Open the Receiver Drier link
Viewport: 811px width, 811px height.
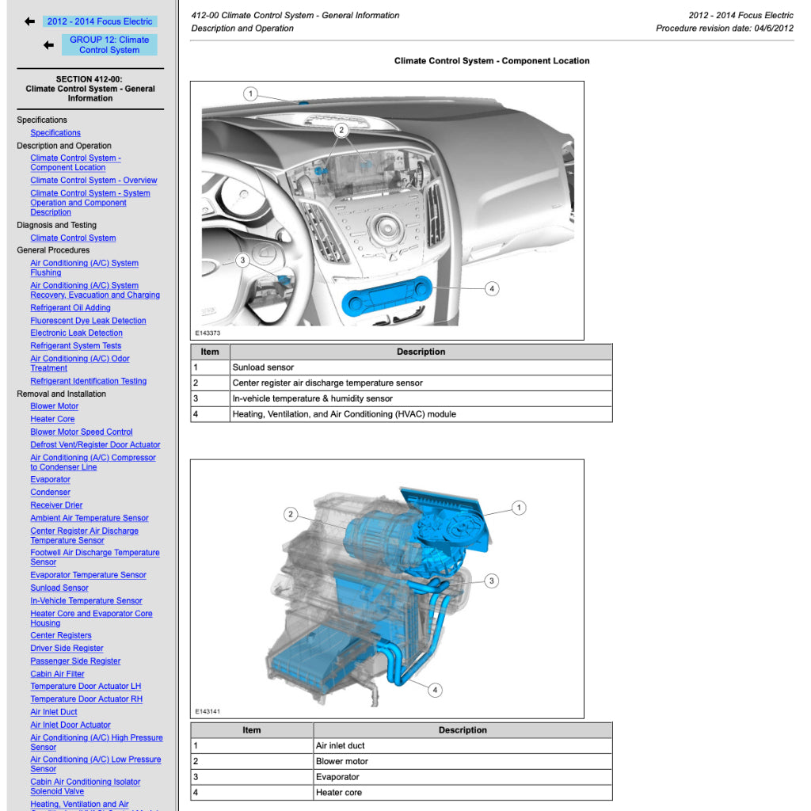[x=56, y=505]
